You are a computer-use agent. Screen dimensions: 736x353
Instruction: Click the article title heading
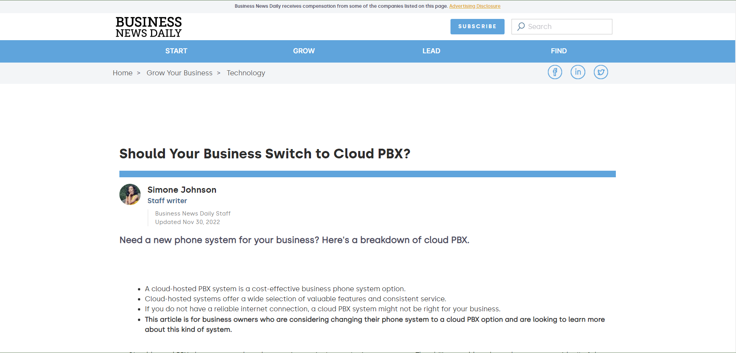pos(265,154)
